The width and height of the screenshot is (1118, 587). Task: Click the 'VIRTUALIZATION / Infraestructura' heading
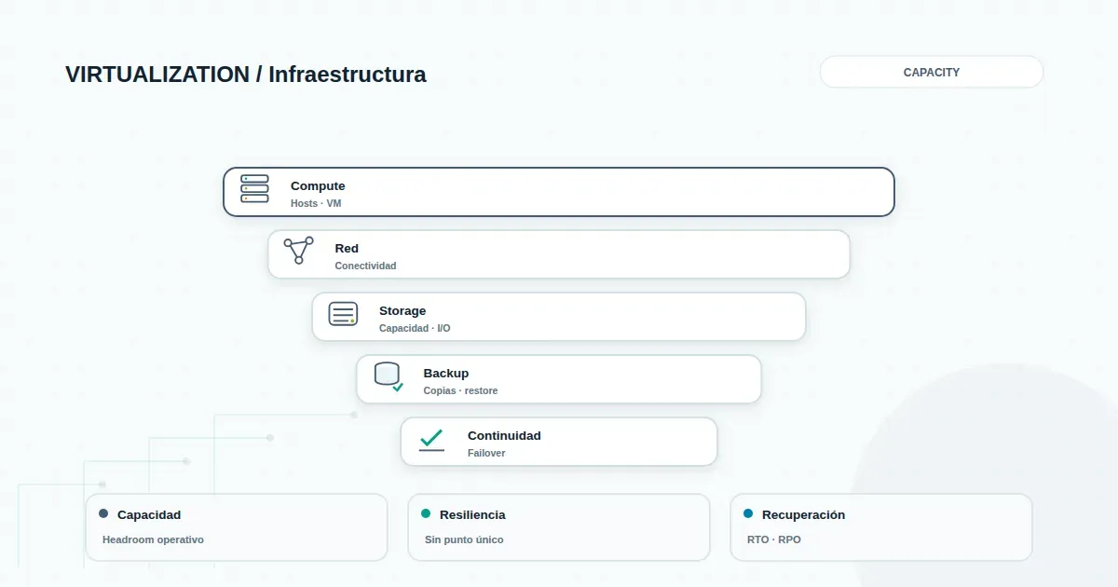[246, 75]
